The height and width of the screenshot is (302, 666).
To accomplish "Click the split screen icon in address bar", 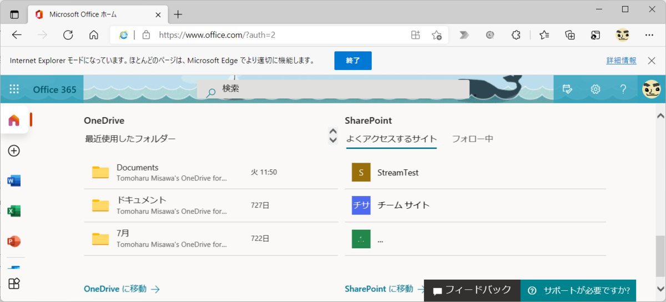I will click(415, 35).
